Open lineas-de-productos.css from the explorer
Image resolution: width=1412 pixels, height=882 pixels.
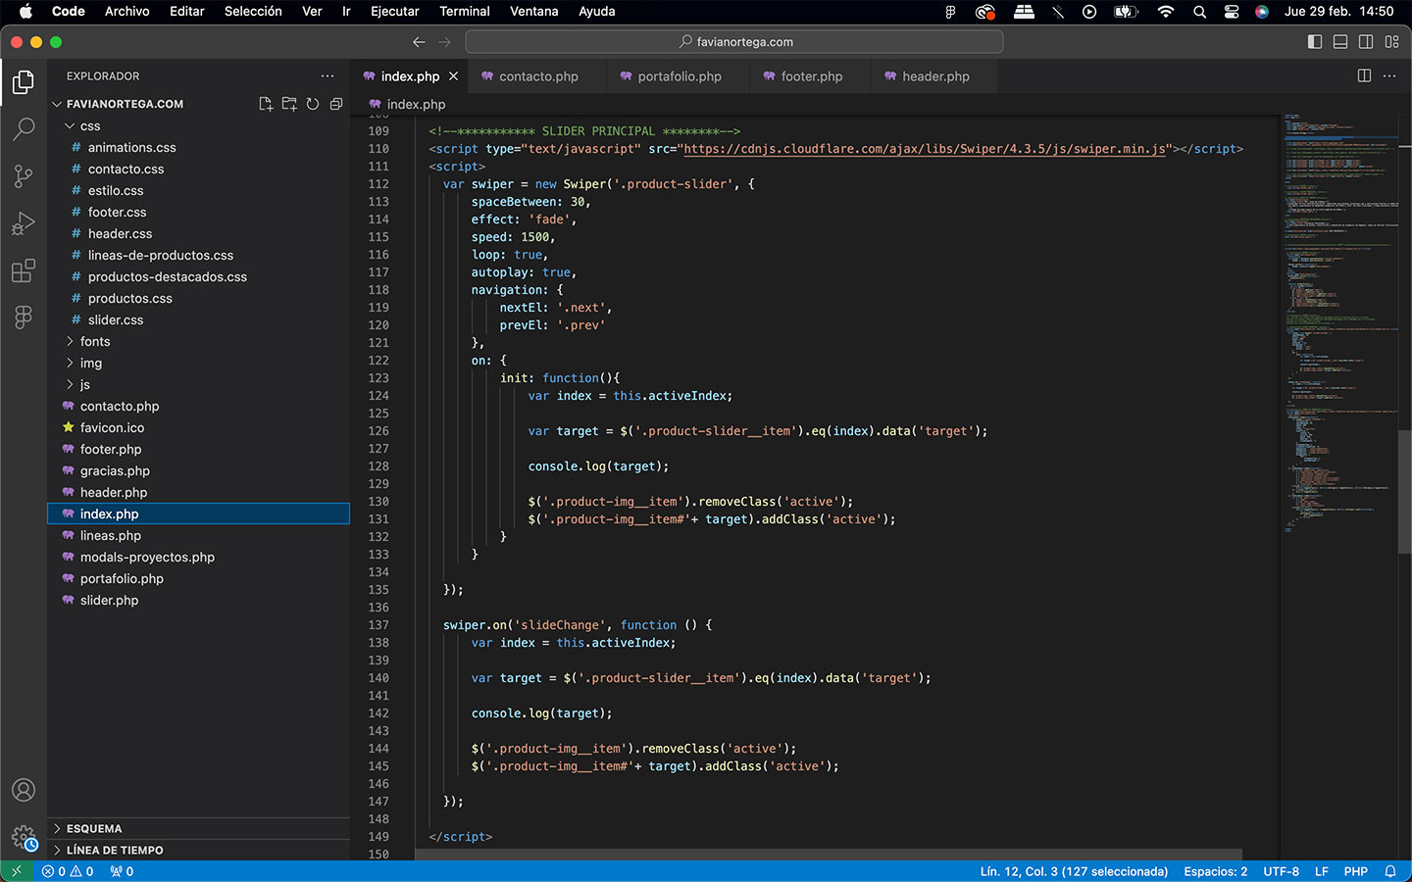[x=161, y=256]
